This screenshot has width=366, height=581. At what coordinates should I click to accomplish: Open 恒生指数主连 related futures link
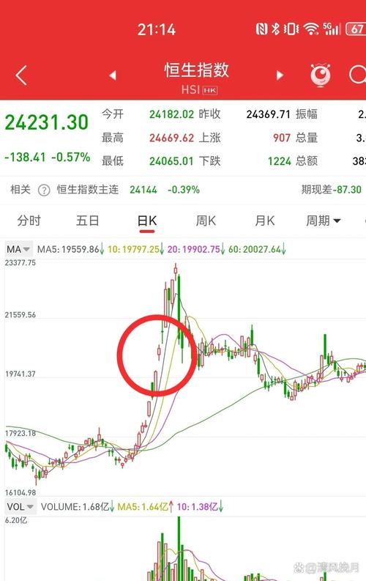point(88,190)
